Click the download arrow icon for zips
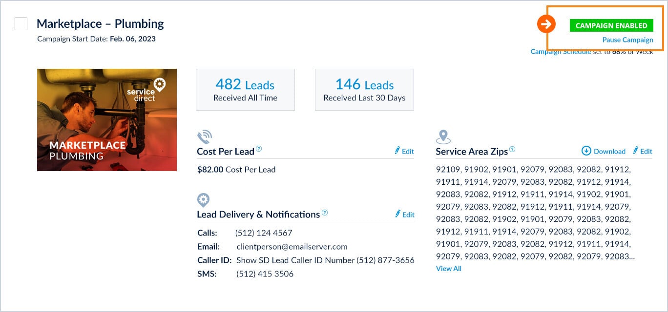668x312 pixels. pyautogui.click(x=586, y=151)
